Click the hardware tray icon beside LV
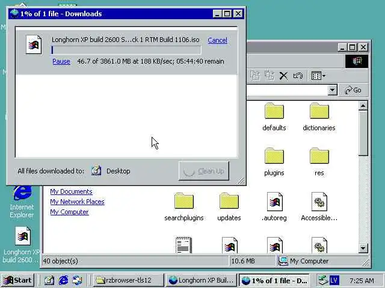This screenshot has height=288, width=385. (322, 280)
